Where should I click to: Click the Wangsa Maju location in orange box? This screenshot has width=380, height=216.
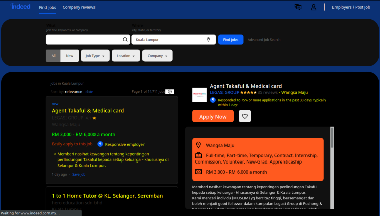click(220, 145)
